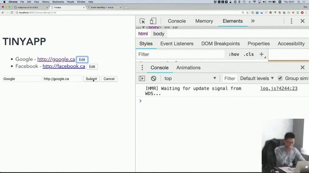The width and height of the screenshot is (309, 173).
Task: Click the red Opera-style extension icon
Action: pos(302,12)
